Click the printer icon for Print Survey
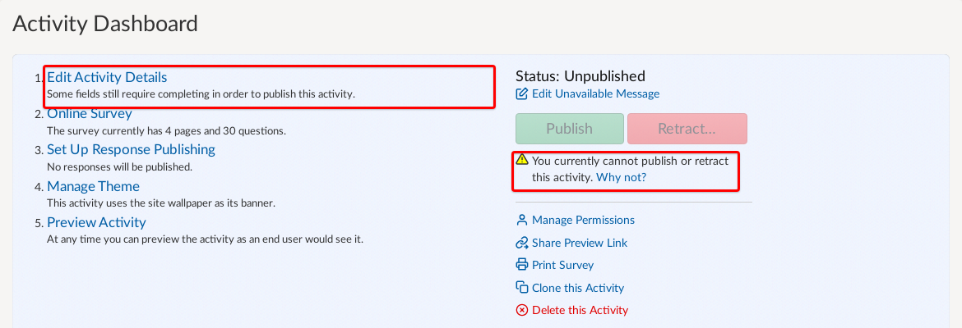 click(521, 265)
